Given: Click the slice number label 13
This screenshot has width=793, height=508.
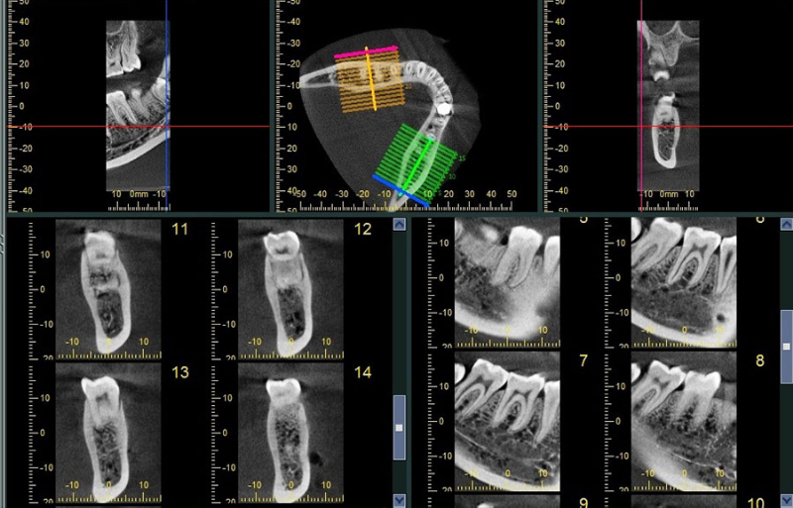Looking at the screenshot, I should pyautogui.click(x=180, y=372).
